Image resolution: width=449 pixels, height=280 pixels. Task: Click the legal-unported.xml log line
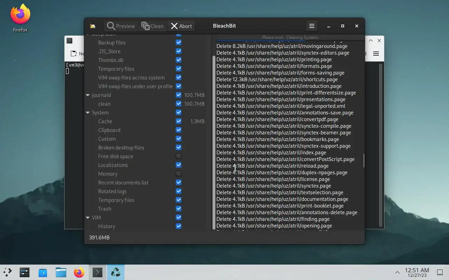coord(281,106)
